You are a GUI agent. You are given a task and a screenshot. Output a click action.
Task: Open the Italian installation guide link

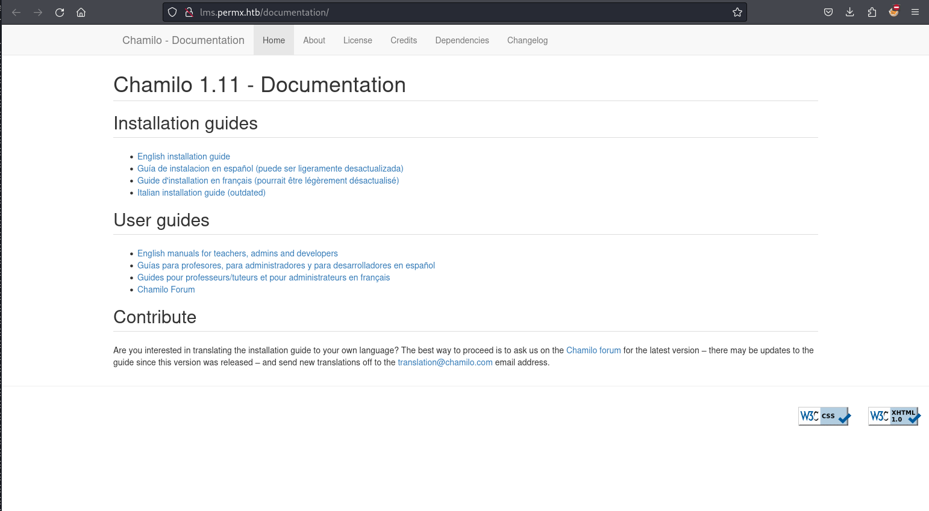point(201,193)
